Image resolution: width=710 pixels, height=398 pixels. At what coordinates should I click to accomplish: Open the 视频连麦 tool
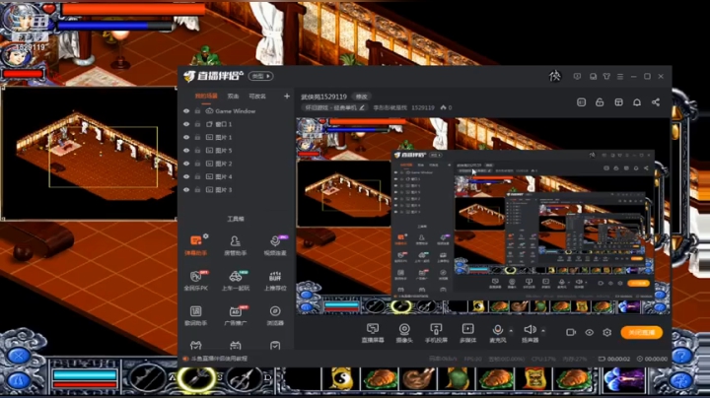(275, 244)
